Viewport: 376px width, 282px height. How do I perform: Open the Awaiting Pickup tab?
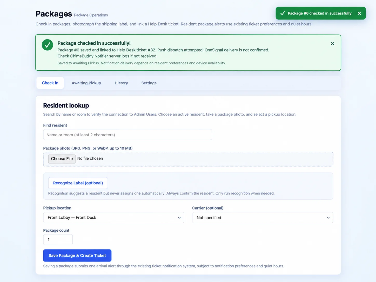(x=86, y=83)
